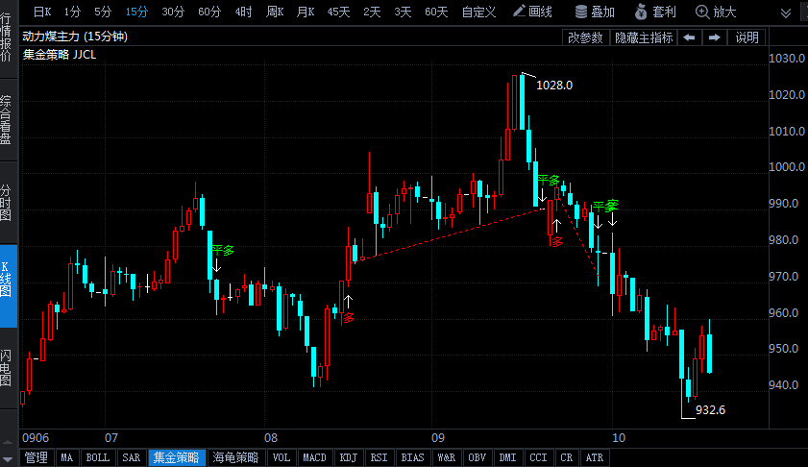The image size is (808, 467).
Task: Select the DMI indicator
Action: pos(507,457)
